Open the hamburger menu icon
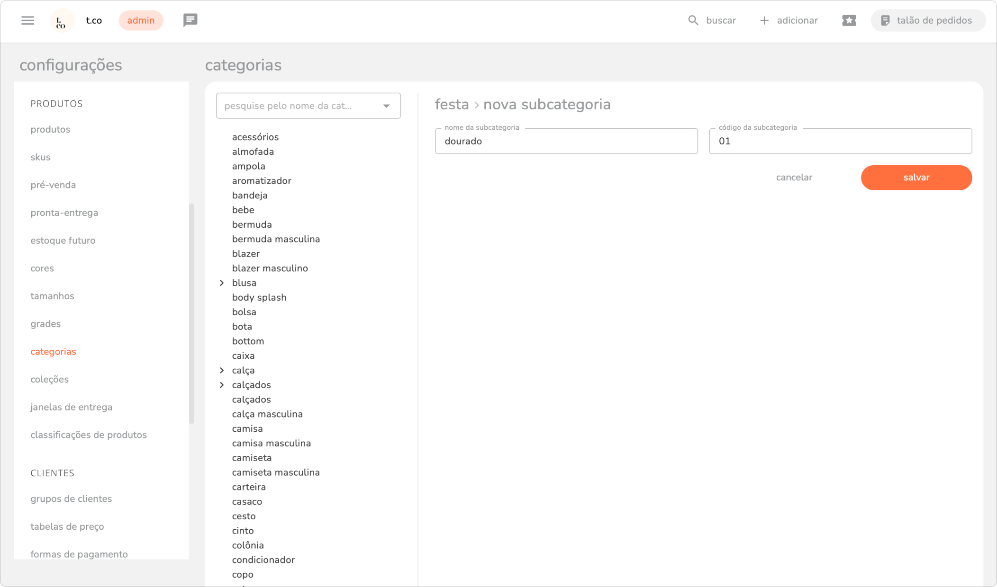 [x=27, y=20]
